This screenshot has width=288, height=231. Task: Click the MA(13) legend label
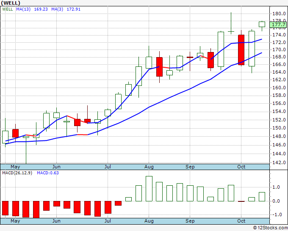coord(23,9)
